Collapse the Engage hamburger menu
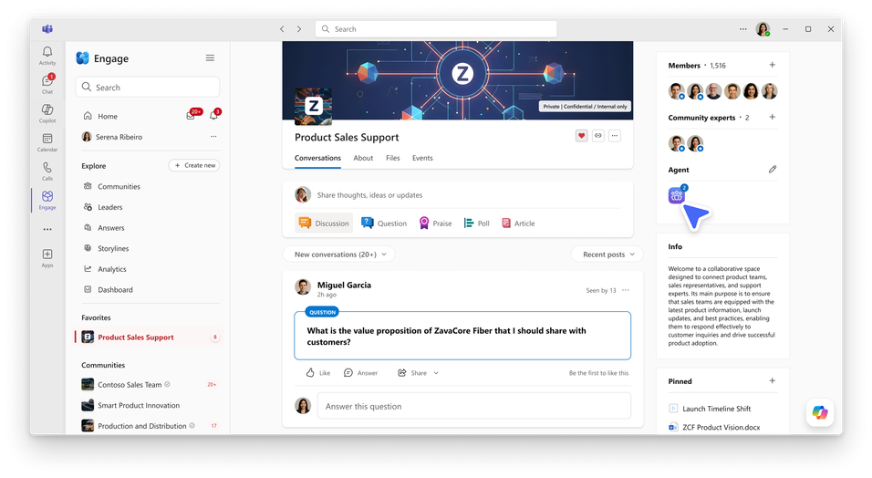Viewport: 872px width, 478px height. [210, 57]
